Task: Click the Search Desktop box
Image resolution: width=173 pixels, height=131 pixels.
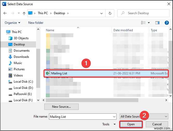Action: click(x=143, y=13)
